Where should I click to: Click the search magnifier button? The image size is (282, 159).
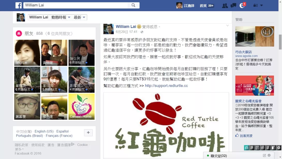[x=133, y=5]
